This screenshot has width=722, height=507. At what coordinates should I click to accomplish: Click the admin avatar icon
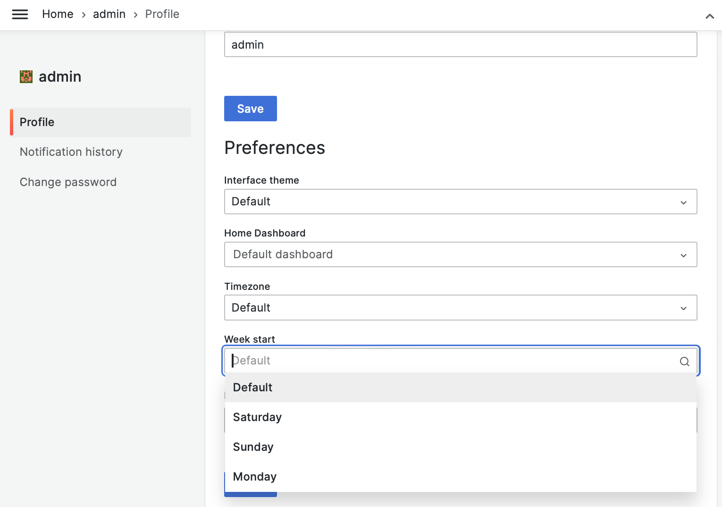[x=26, y=76]
